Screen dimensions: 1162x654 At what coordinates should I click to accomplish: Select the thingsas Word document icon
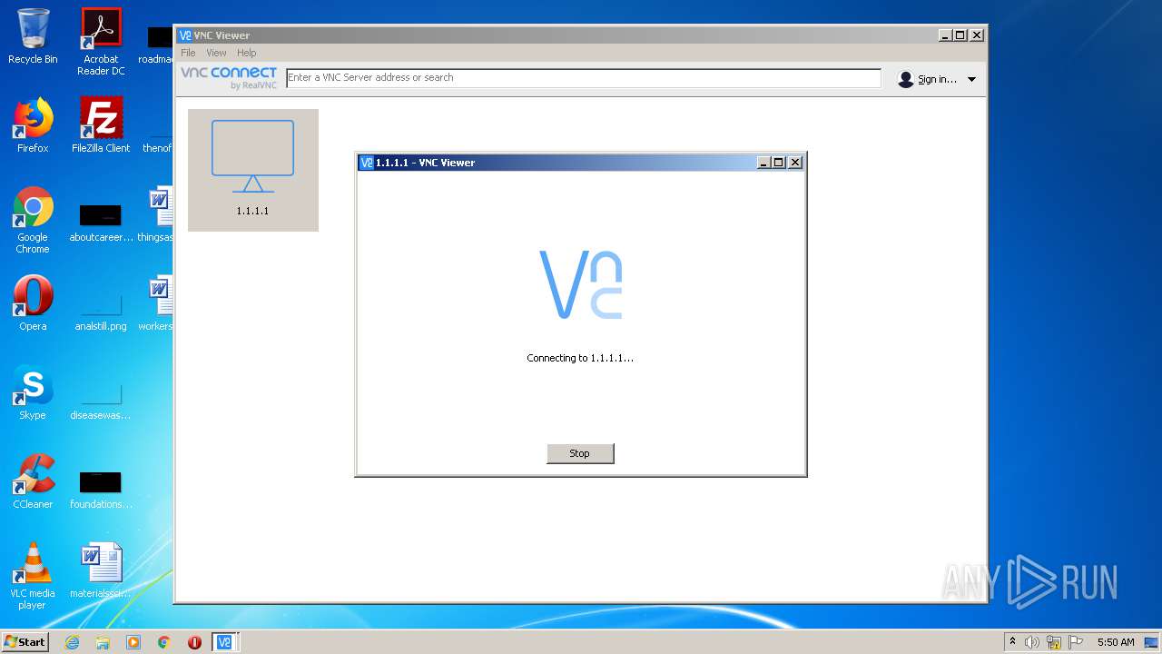pos(158,214)
